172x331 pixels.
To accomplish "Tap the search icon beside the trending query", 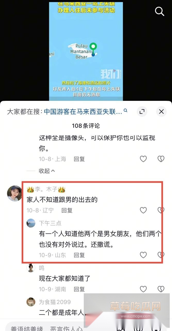I will [x=126, y=111].
